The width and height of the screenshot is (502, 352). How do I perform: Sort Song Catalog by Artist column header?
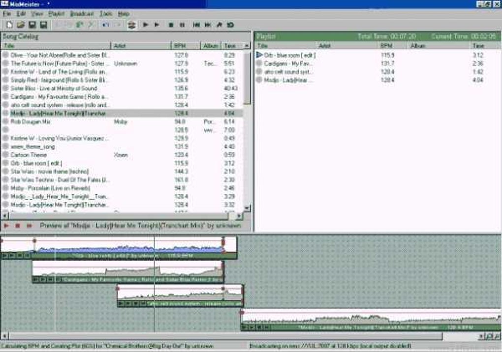click(141, 46)
